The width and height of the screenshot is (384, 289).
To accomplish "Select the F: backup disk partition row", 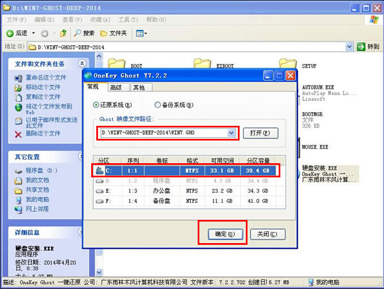I will [x=186, y=201].
